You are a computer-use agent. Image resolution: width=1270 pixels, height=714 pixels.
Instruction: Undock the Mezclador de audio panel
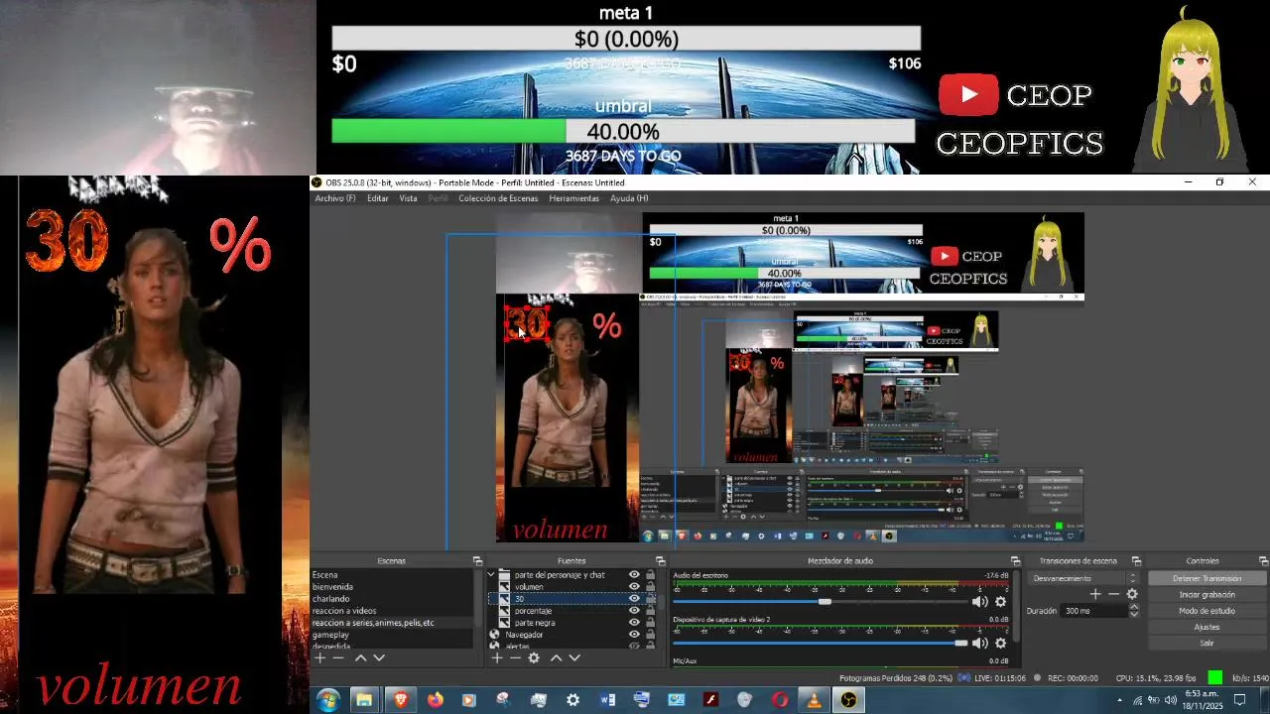coord(1015,561)
